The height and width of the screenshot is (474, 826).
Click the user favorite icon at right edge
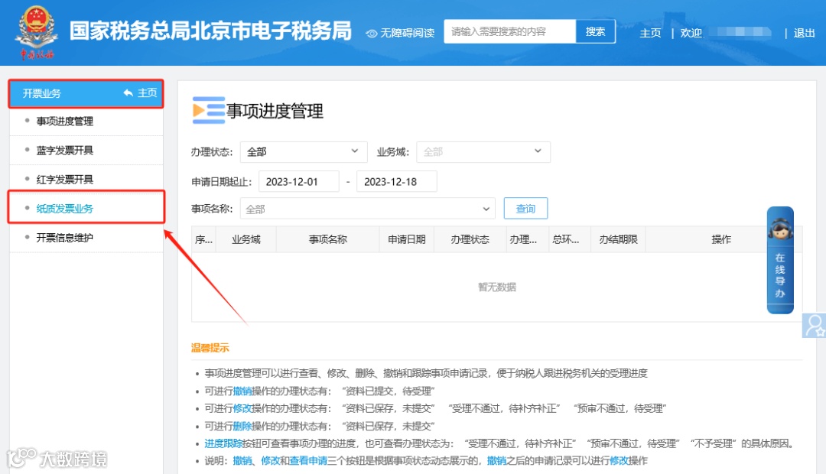815,326
